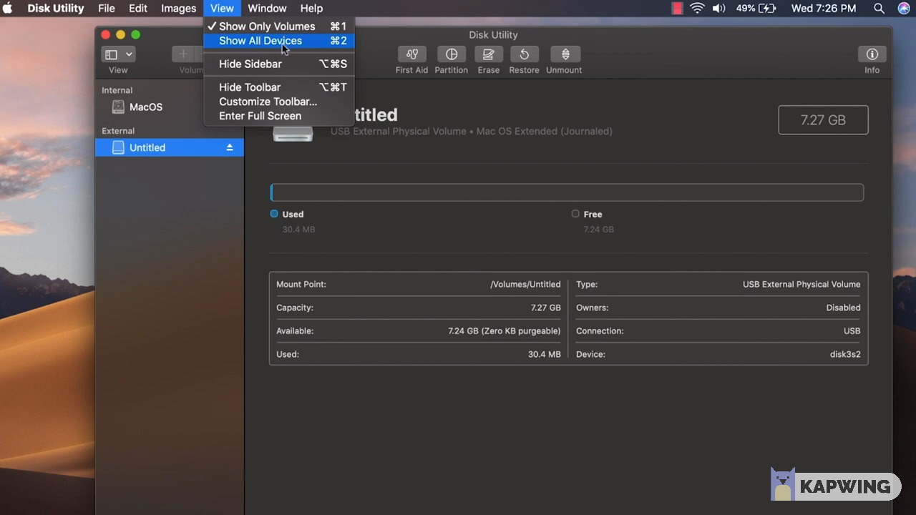This screenshot has height=515, width=916.
Task: Open the Help menu
Action: (311, 9)
